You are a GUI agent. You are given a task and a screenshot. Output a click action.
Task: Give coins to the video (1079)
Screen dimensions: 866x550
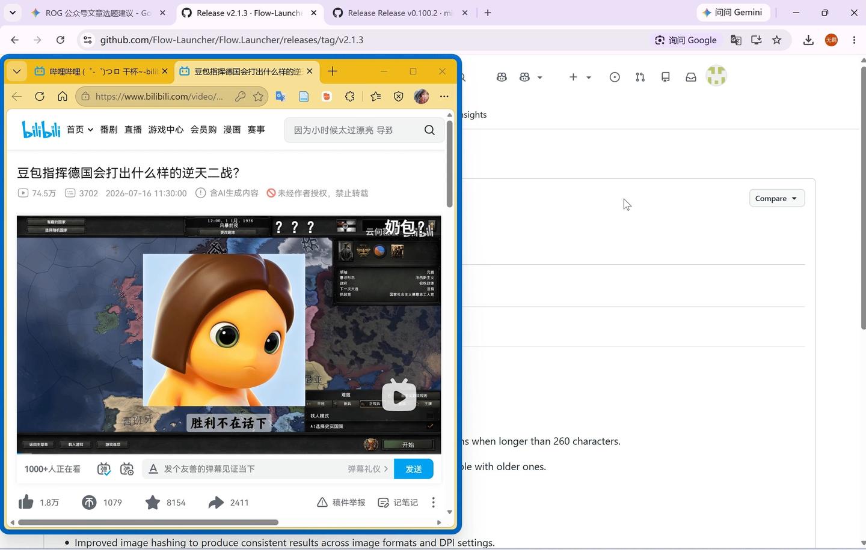coord(89,502)
